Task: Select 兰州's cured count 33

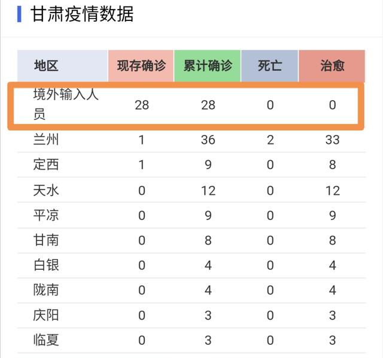Action: [x=332, y=140]
